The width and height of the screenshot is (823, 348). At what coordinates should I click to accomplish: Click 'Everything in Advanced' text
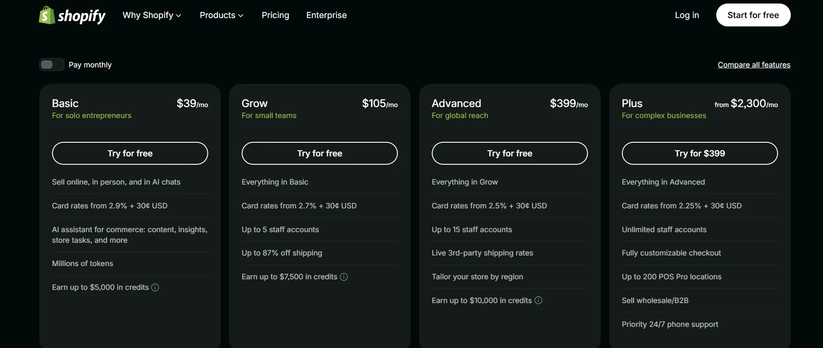tap(663, 182)
